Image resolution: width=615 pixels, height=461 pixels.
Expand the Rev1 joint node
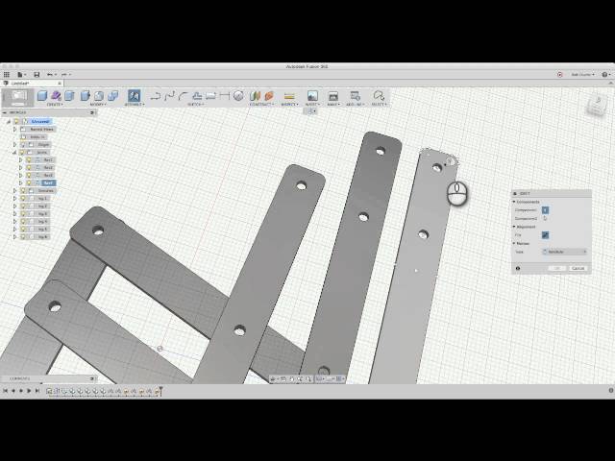tap(21, 160)
